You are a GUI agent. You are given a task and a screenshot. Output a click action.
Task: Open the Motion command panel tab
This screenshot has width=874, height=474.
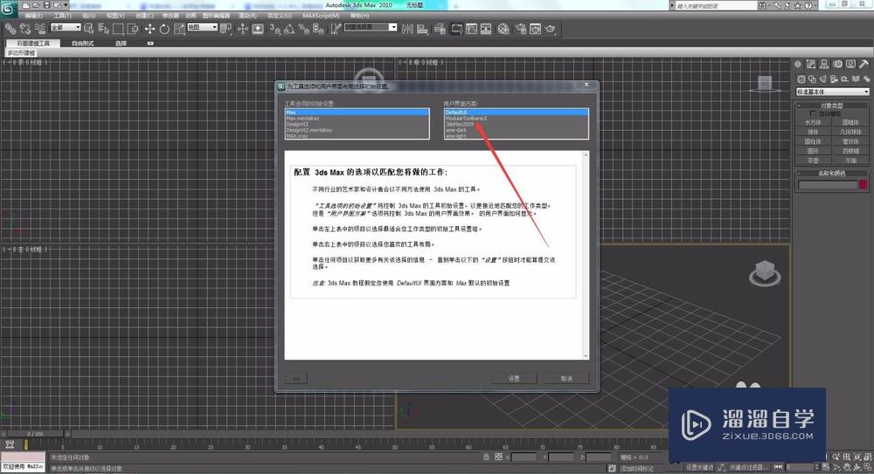click(x=838, y=65)
